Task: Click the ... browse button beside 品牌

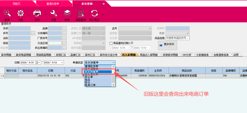Action: 64,28
